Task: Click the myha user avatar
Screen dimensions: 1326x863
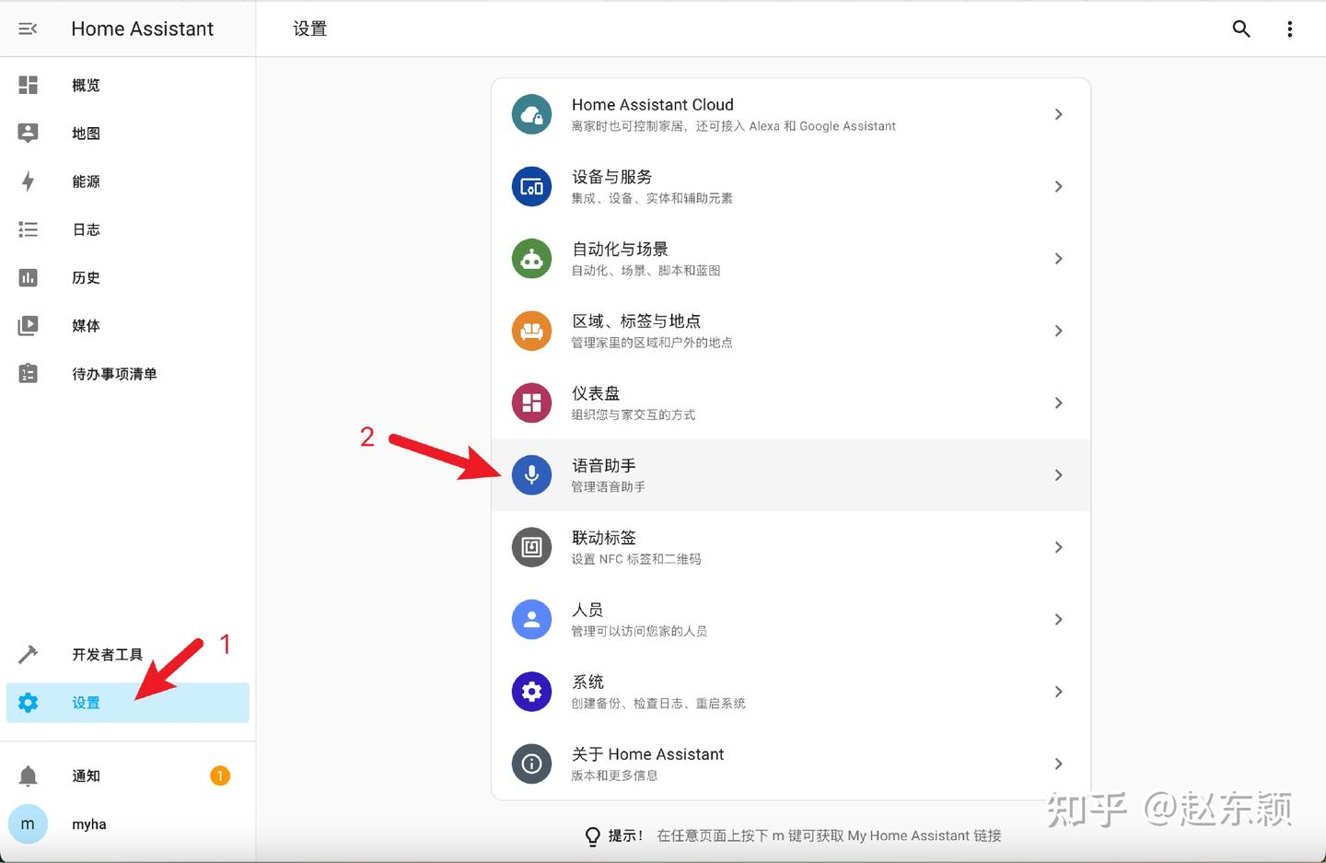Action: pos(28,824)
